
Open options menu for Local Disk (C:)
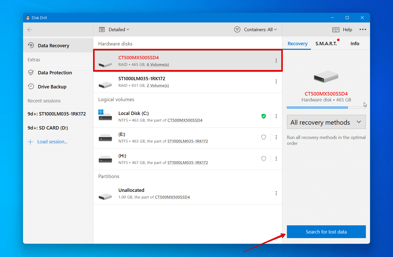click(276, 116)
